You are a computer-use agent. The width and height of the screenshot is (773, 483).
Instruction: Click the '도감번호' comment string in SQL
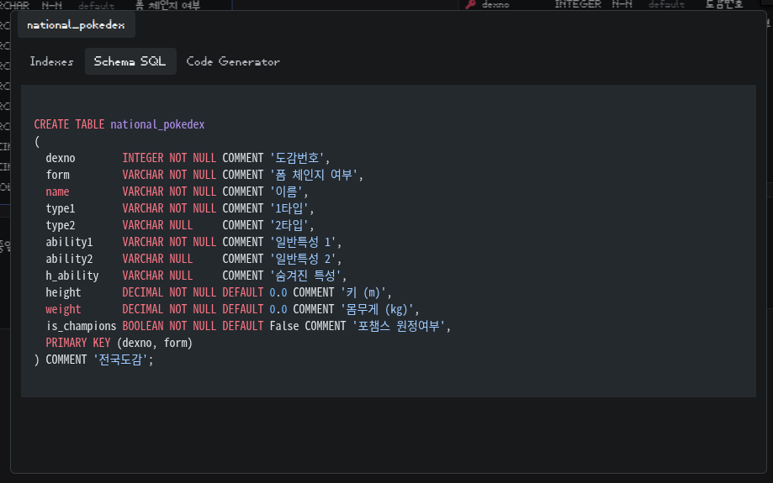point(297,158)
